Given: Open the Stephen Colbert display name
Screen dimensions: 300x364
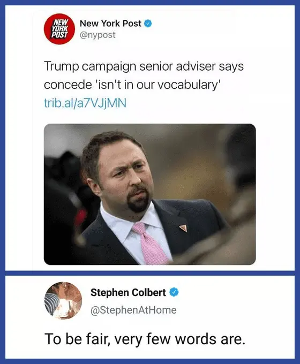Looking at the screenshot, I should pyautogui.click(x=128, y=292).
